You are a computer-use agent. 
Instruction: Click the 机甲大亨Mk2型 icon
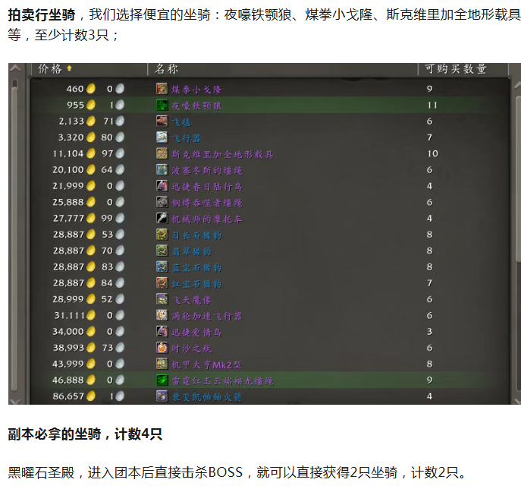click(x=162, y=364)
